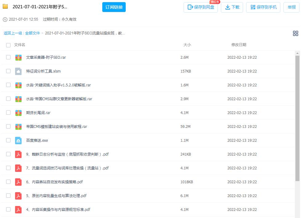Click the 下载 download button
Viewport: 301px width, 218px height.
pos(232,7)
